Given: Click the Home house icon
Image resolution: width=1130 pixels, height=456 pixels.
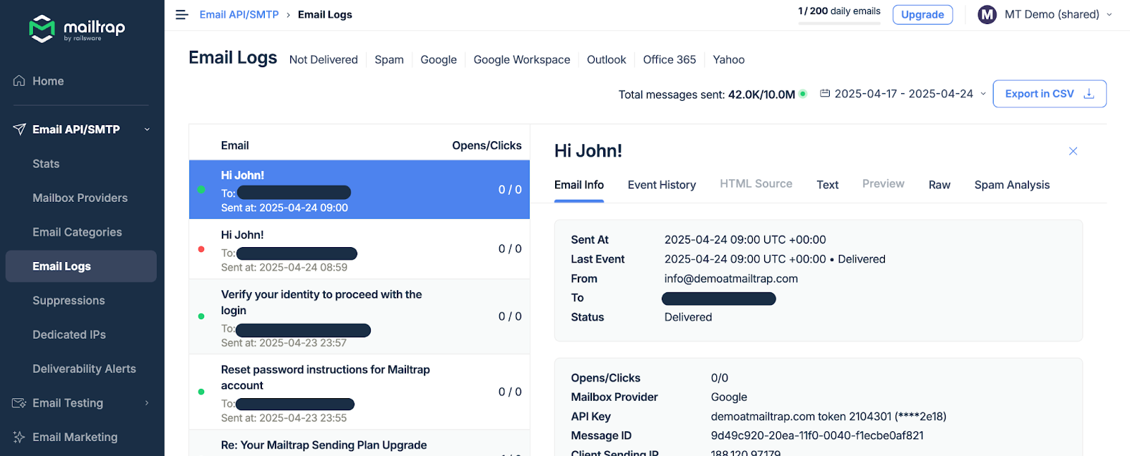Looking at the screenshot, I should pyautogui.click(x=19, y=81).
